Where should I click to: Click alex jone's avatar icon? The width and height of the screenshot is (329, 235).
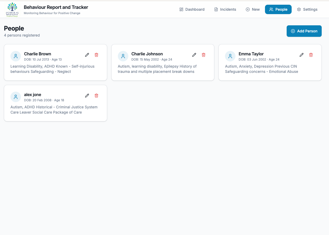(16, 97)
